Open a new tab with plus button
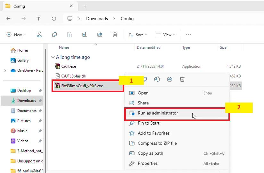Image resolution: width=264 pixels, height=173 pixels. point(85,6)
